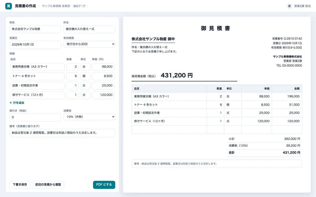Focus unit price field 120,000 in form
This screenshot has width=316, height=197.
point(103,95)
